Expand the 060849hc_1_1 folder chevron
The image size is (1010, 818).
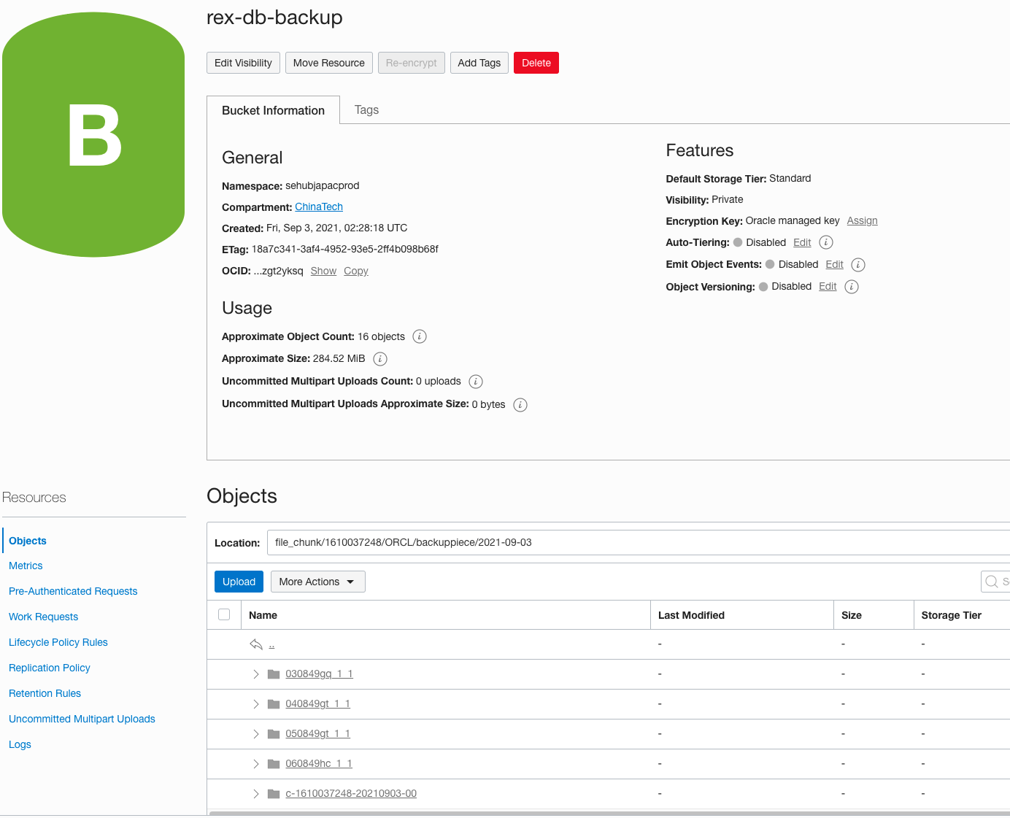255,763
